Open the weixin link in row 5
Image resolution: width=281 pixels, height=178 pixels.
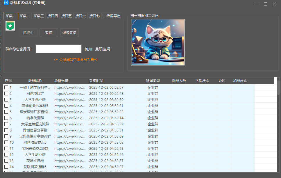[x=69, y=112]
